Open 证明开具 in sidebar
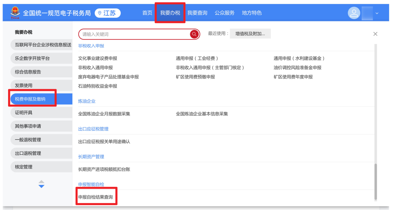Image resolution: width=399 pixels, height=210 pixels. [x=41, y=113]
